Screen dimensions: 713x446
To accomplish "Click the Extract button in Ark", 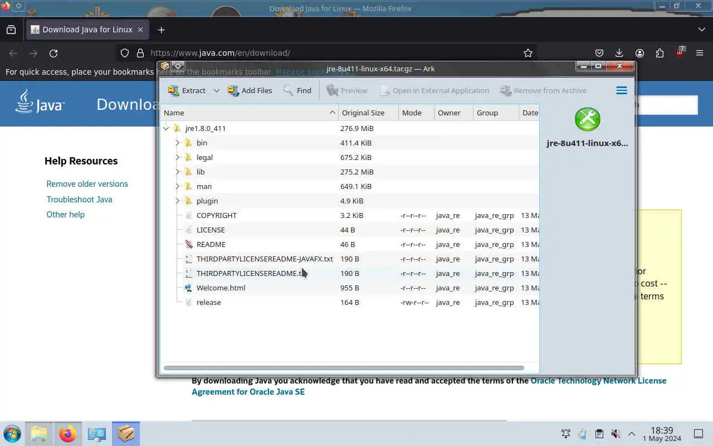I will click(187, 90).
